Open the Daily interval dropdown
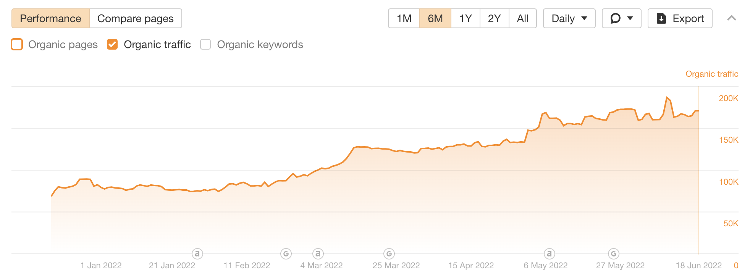Image resolution: width=750 pixels, height=274 pixels. pos(569,18)
